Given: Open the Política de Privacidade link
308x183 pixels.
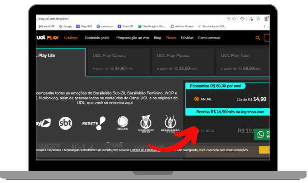Looking at the screenshot, I should point(145,150).
